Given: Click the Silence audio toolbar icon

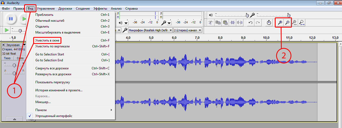Looking at the screenshot, I should pyautogui.click(x=240, y=23).
